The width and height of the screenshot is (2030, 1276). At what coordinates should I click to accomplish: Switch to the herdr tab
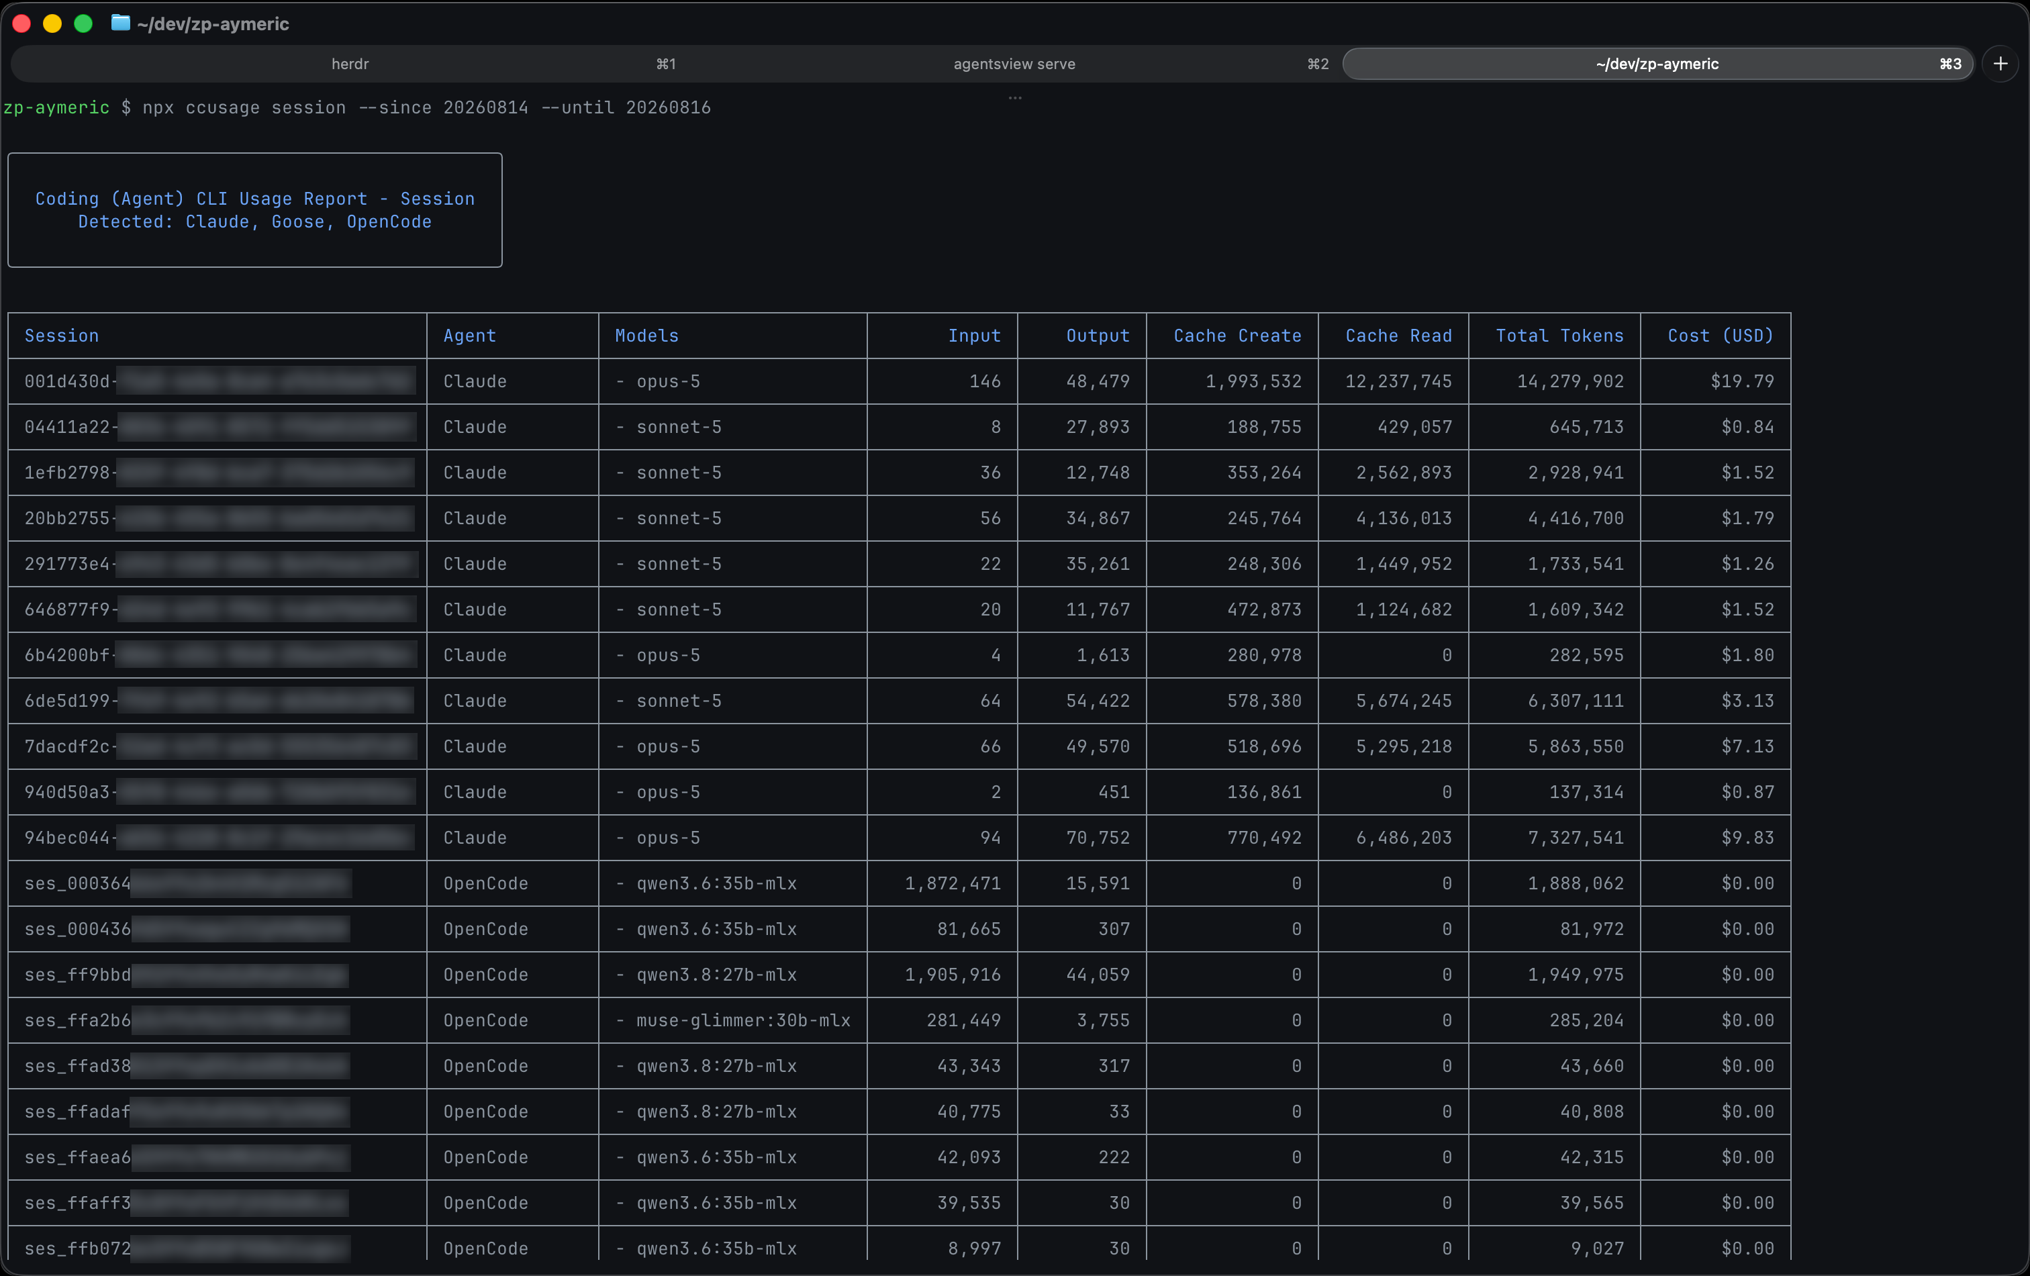pyautogui.click(x=350, y=64)
